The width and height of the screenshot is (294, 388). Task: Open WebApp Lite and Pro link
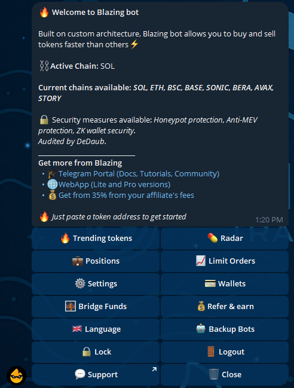[114, 185]
